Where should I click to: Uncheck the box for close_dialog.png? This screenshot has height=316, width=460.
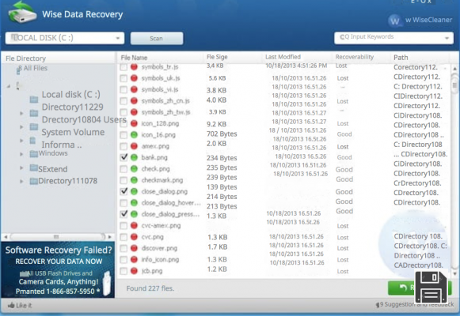coord(124,192)
